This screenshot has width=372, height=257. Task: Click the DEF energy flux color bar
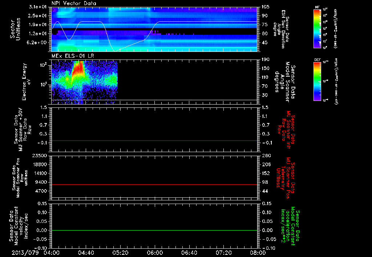tap(317, 81)
